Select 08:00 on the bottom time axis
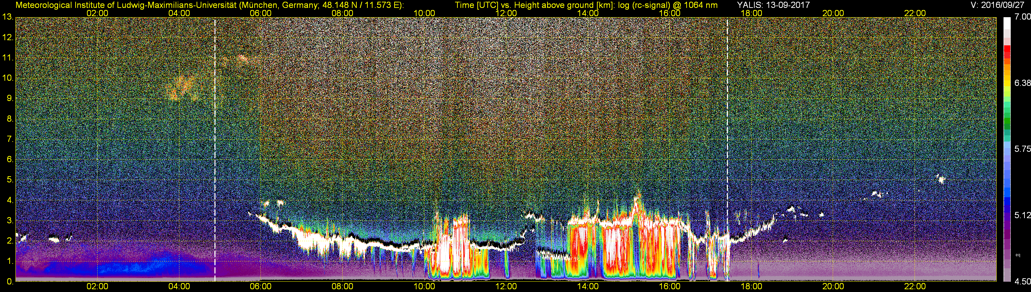Viewport: 1031px width, 292px height. coord(343,287)
